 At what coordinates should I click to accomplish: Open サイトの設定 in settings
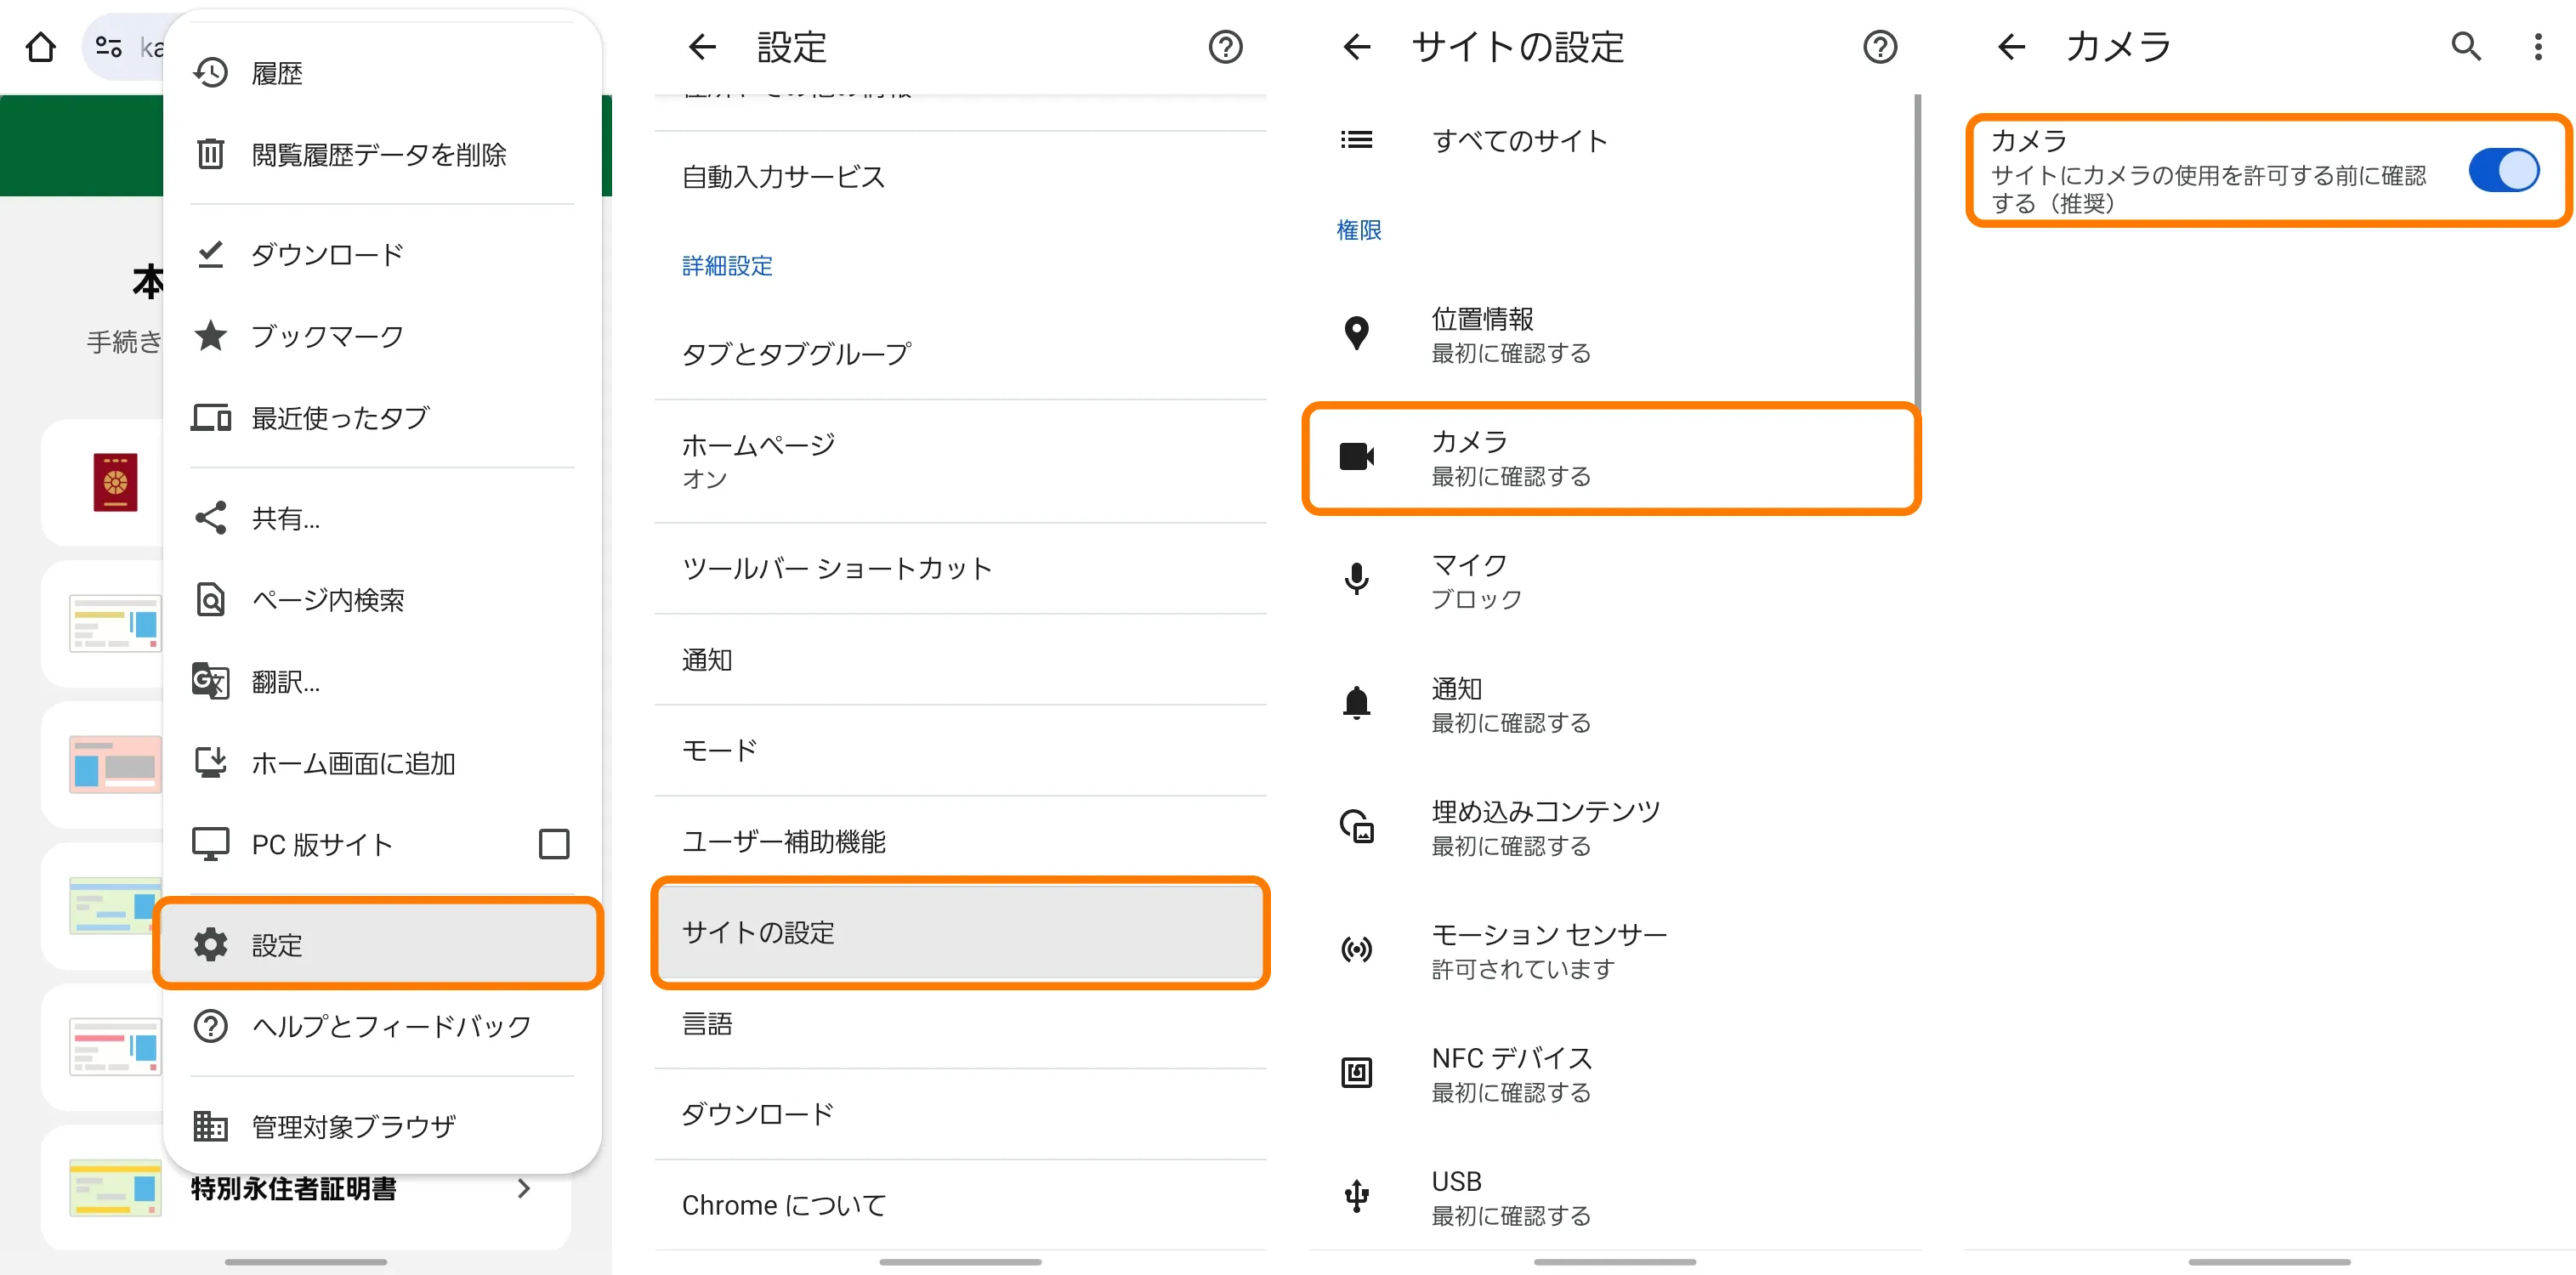[760, 933]
